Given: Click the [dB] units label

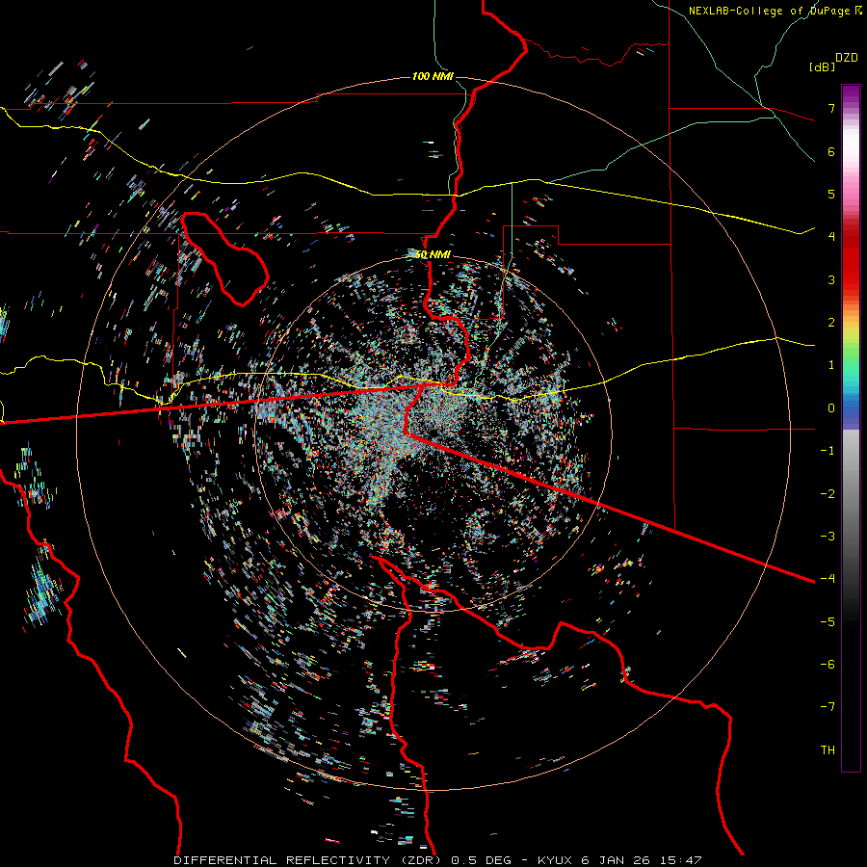Looking at the screenshot, I should [x=822, y=66].
